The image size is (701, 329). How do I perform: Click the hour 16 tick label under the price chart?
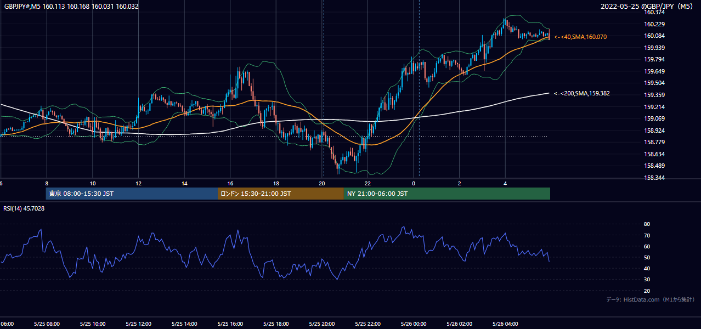pos(230,184)
